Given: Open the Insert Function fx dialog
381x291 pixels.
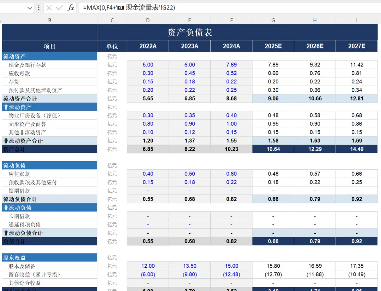Looking at the screenshot, I should [x=71, y=8].
